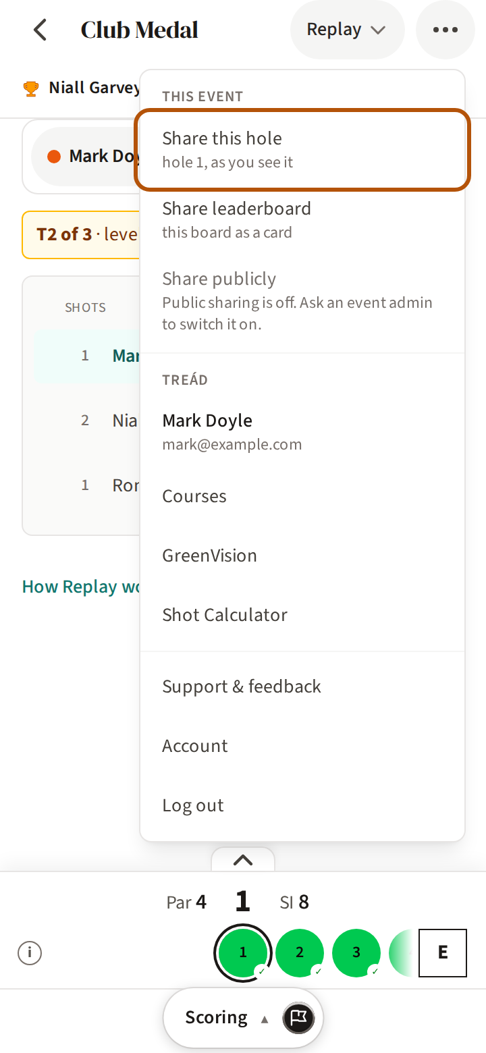Choose Share leaderboard menu entry
The width and height of the screenshot is (486, 1053).
(x=302, y=220)
